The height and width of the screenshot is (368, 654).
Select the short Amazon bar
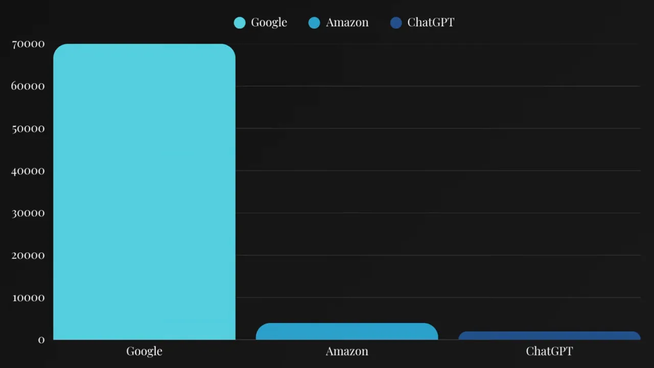347,332
